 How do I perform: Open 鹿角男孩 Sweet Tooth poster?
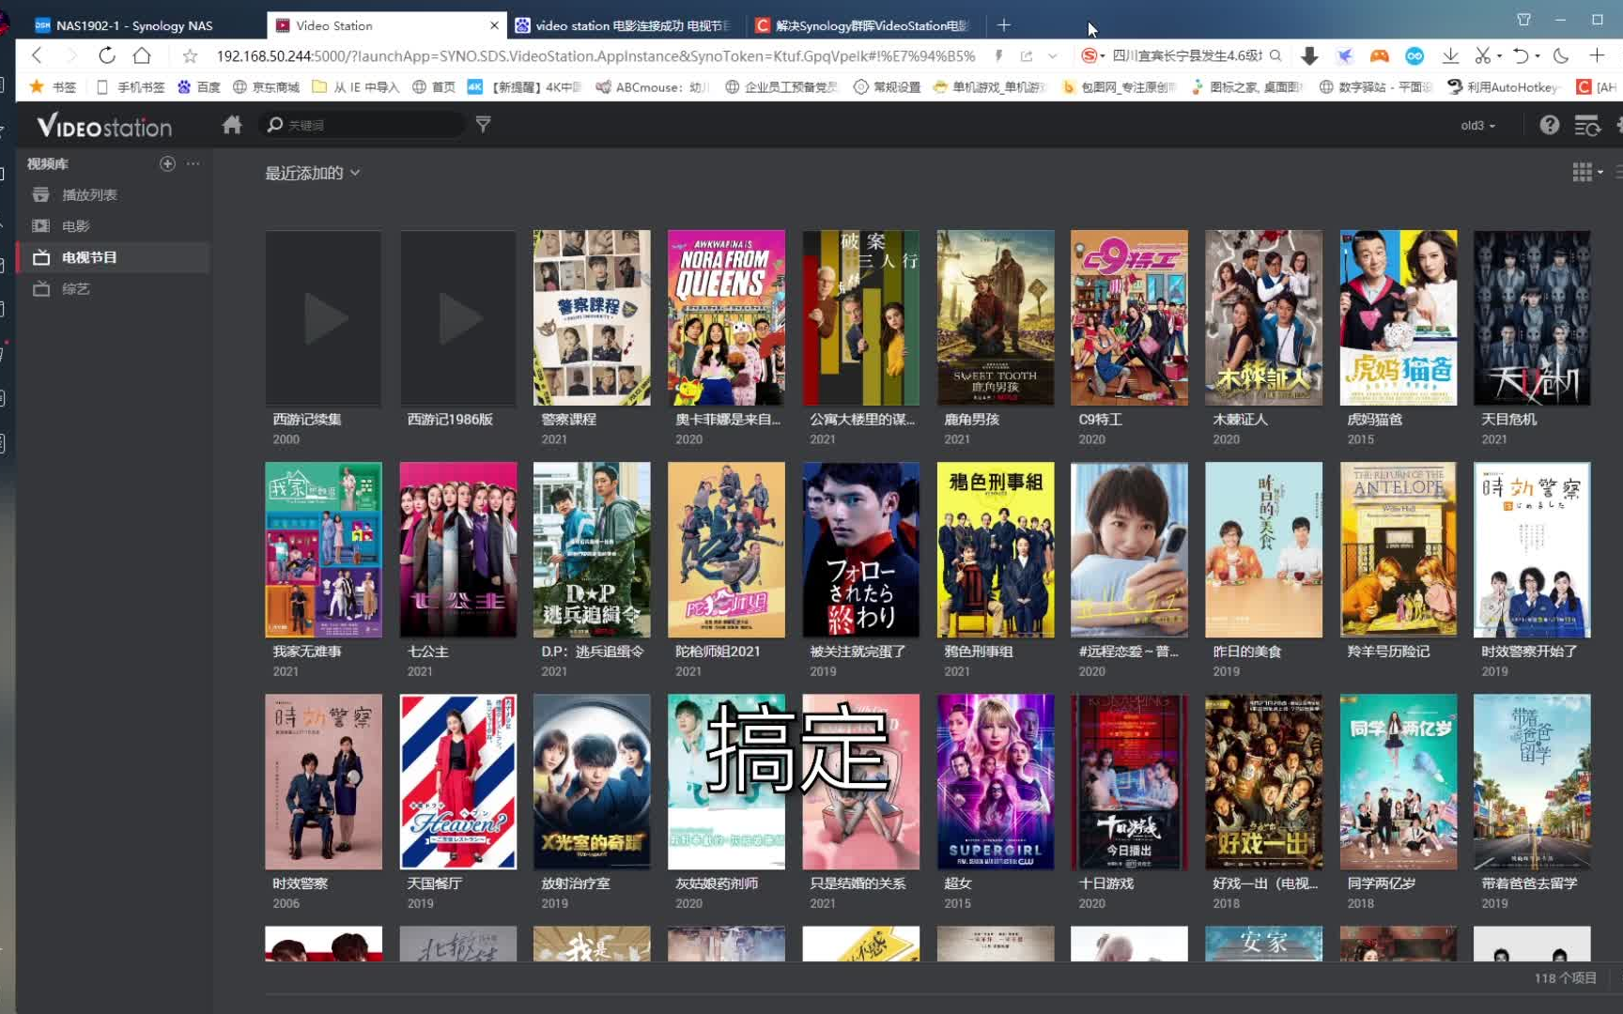[995, 318]
